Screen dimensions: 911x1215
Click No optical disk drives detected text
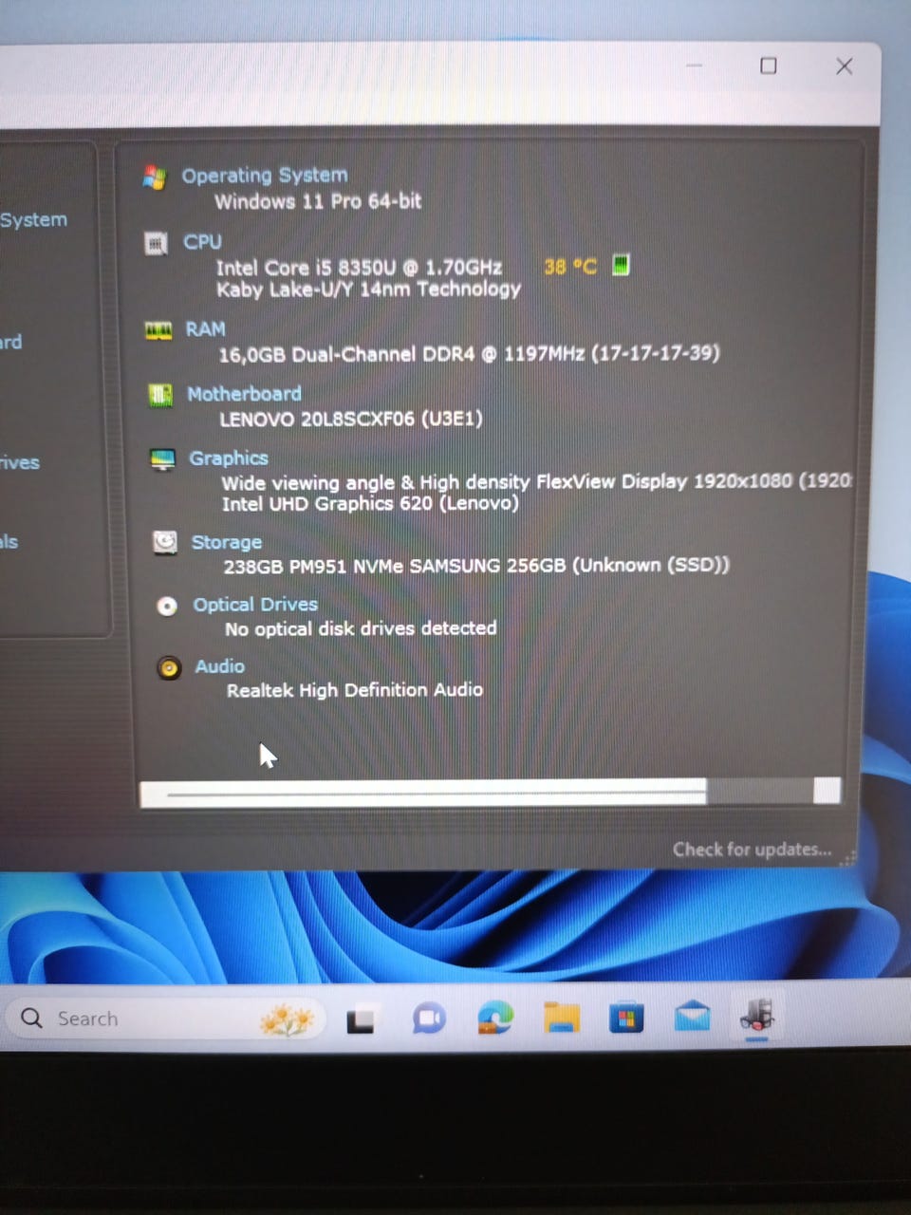(x=361, y=628)
